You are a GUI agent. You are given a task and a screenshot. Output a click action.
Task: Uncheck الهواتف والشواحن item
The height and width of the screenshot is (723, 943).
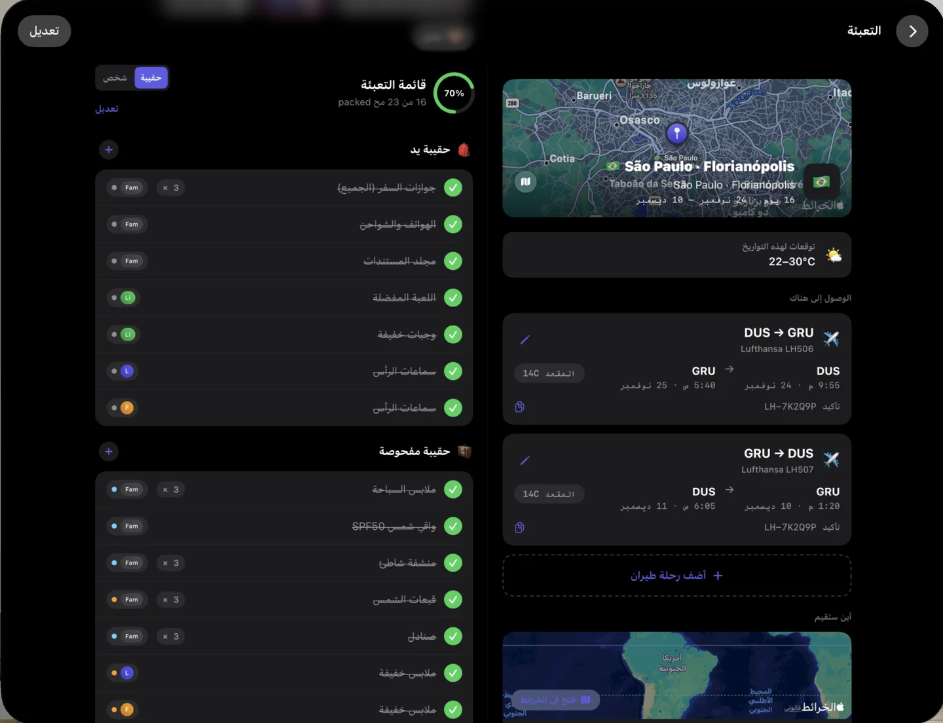[453, 225]
